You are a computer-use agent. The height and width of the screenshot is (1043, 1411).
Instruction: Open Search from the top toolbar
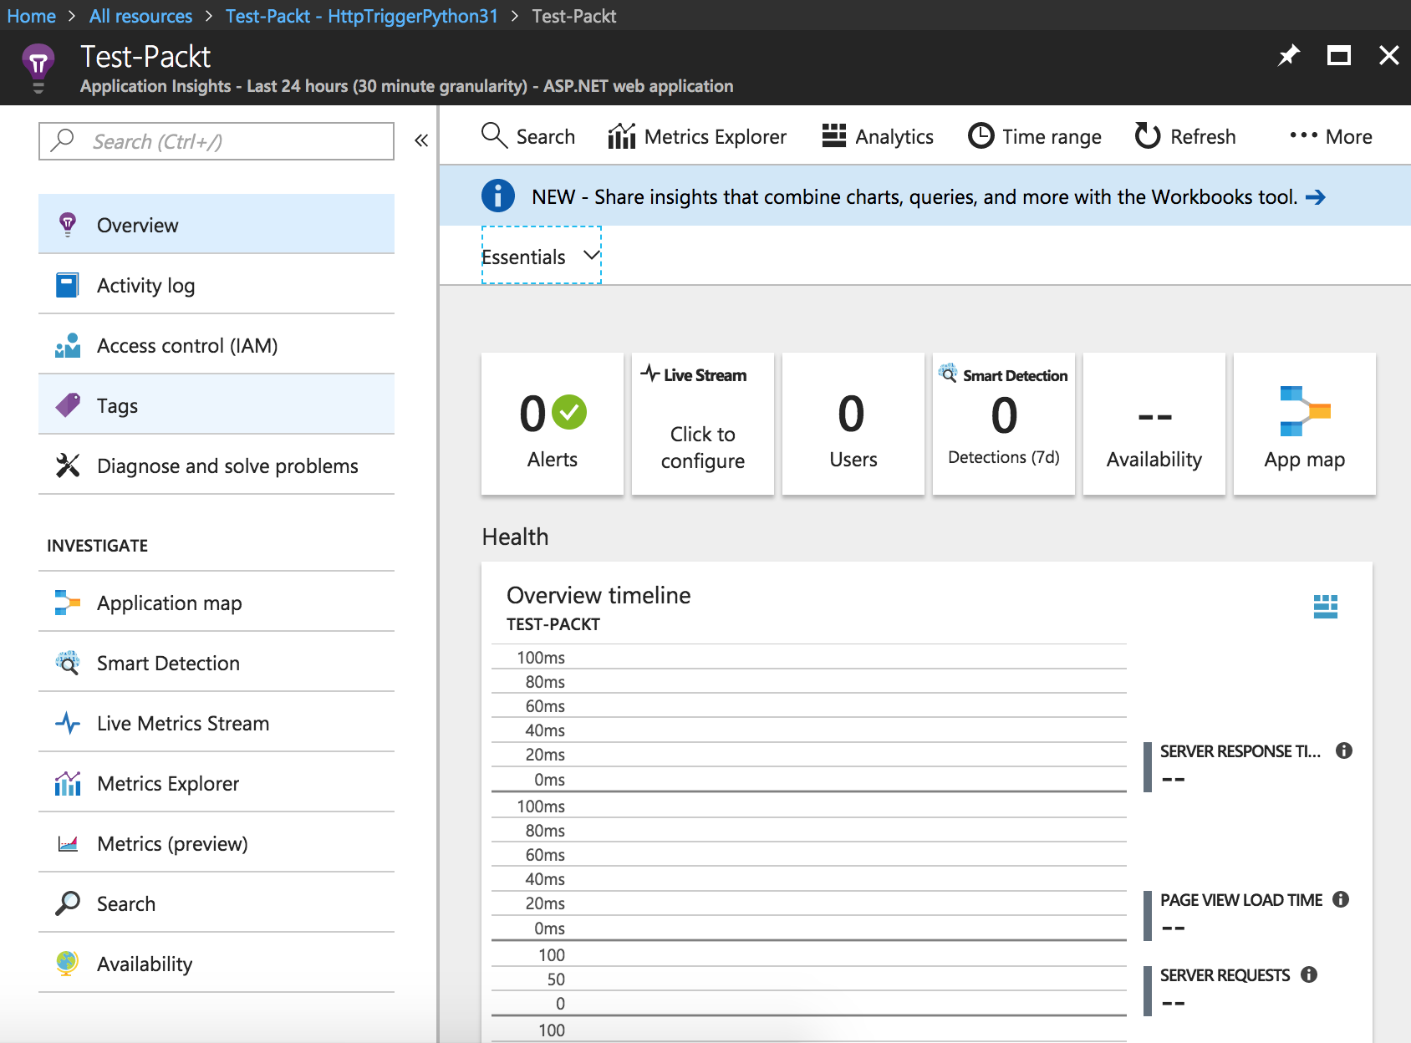tap(528, 136)
